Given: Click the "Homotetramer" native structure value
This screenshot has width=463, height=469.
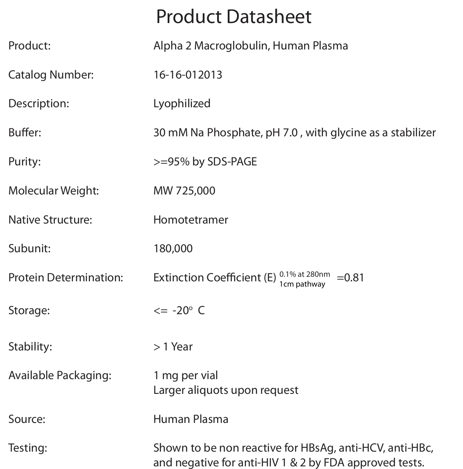Looking at the screenshot, I should tap(191, 220).
